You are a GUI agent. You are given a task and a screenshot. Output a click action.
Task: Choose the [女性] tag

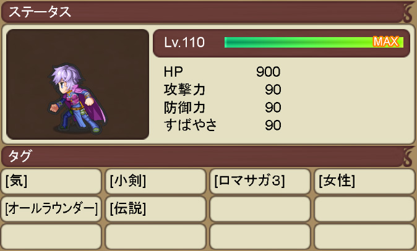[x=364, y=181]
